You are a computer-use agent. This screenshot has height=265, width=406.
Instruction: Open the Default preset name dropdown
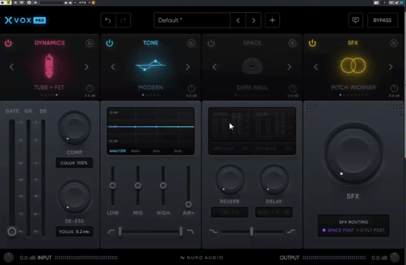[x=192, y=20]
